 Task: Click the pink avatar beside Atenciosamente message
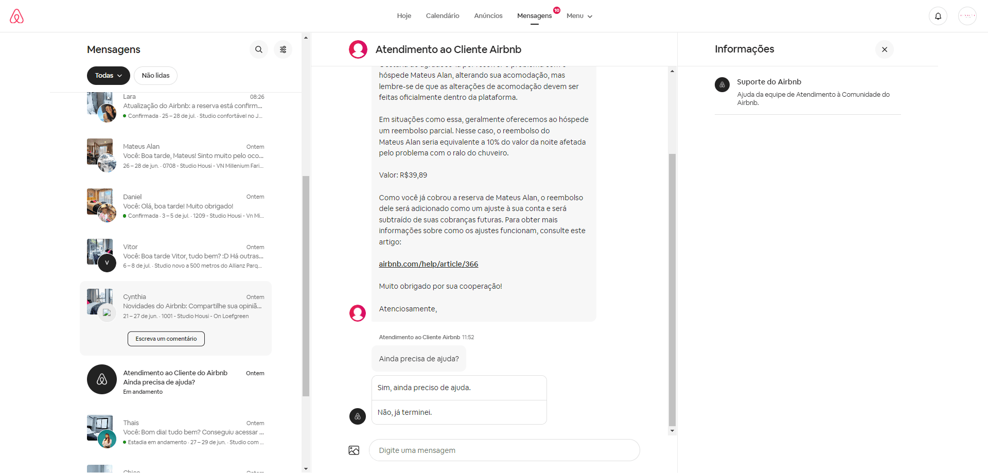[358, 313]
